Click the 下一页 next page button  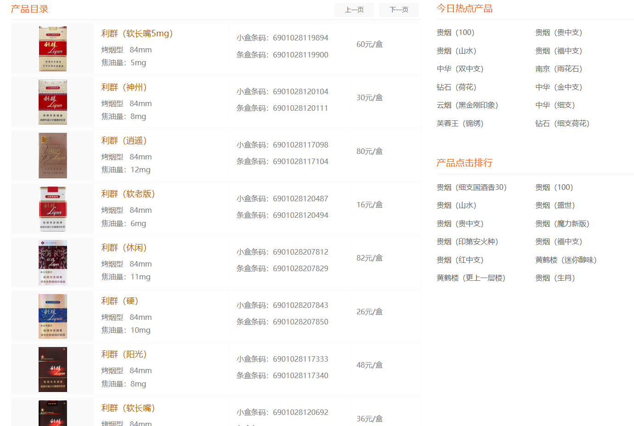click(x=399, y=10)
